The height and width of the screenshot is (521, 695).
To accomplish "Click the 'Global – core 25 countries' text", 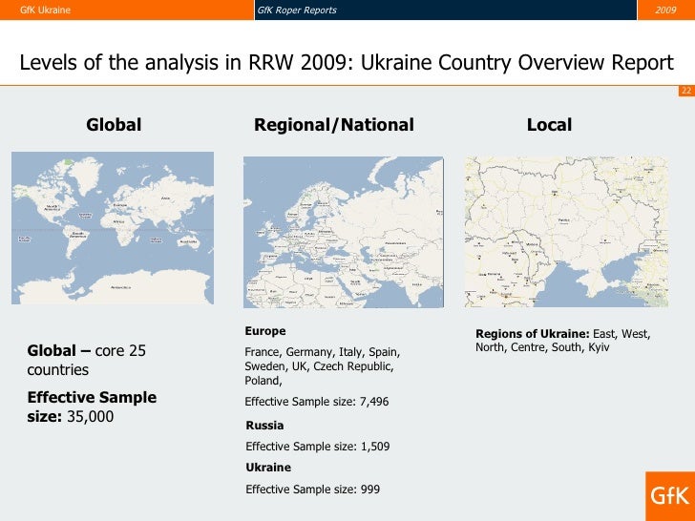I will [87, 360].
